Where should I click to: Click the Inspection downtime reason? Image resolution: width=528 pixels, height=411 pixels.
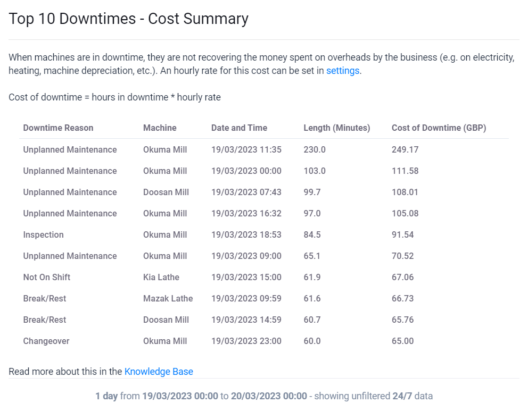(x=44, y=235)
